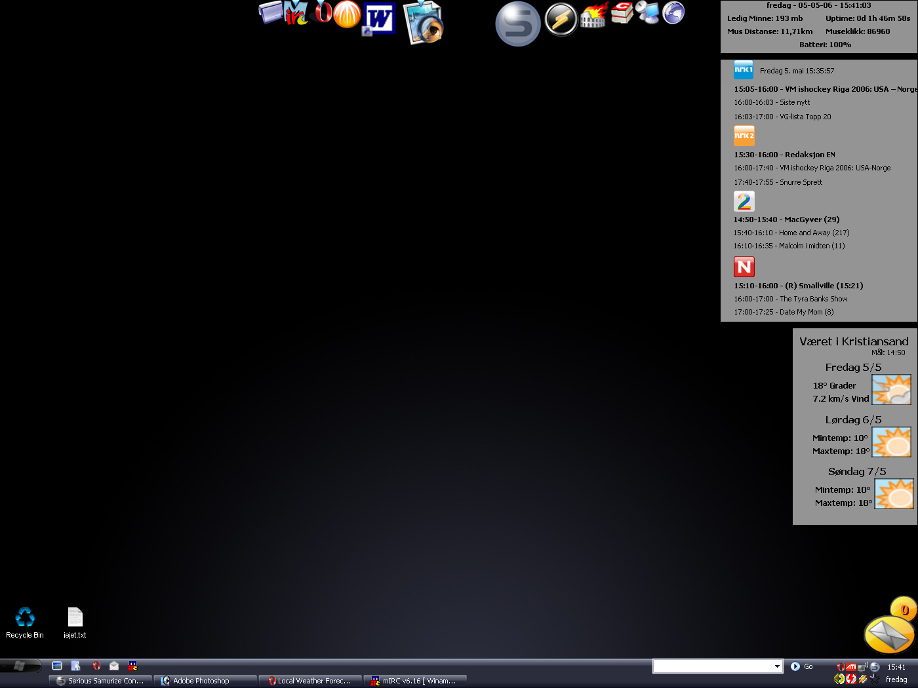
Task: Open the folder icon in the top dock
Action: (x=270, y=12)
